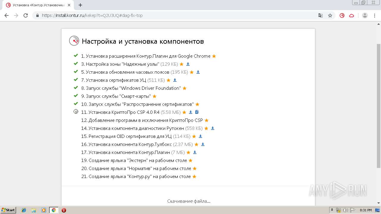This screenshot has height=214, width=381.
Task: Open the document icon for КриптоПро CSP 4.0 R4
Action: pos(197,112)
